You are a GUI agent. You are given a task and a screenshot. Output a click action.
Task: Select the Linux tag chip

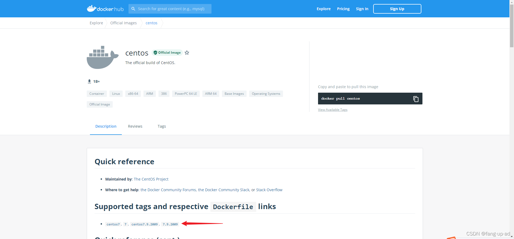point(116,94)
